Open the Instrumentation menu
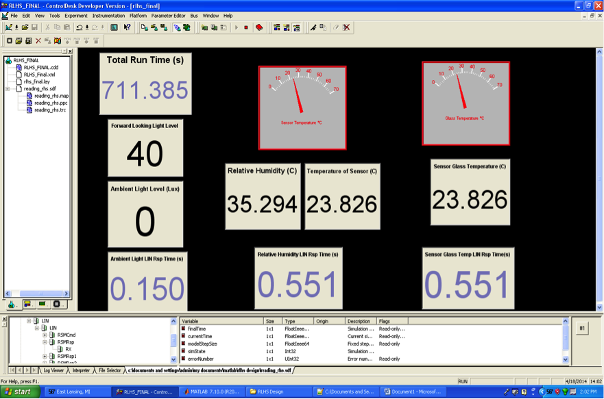This screenshot has height=399, width=604. tap(108, 16)
